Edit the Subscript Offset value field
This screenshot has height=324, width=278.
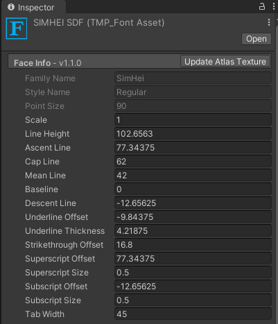[193, 287]
